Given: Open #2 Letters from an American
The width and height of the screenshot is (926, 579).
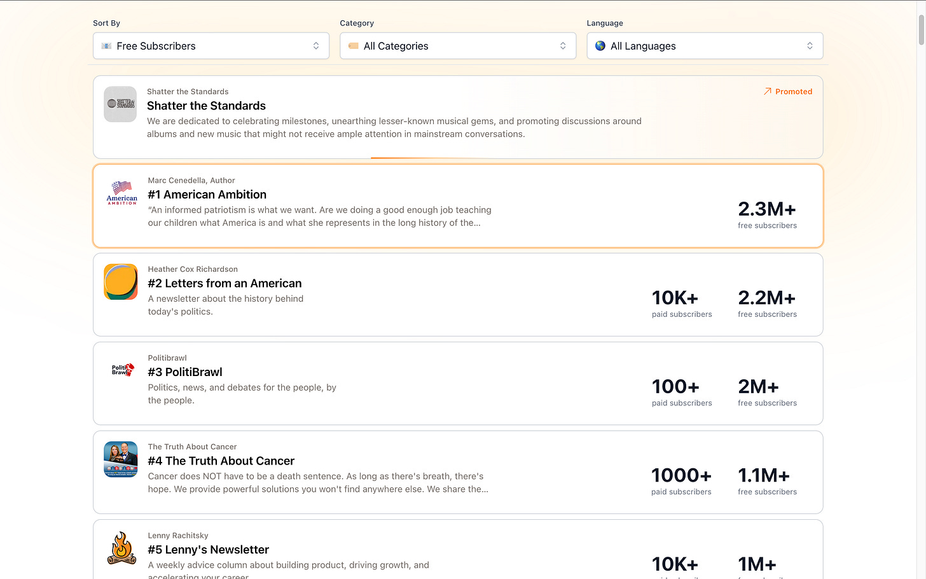Looking at the screenshot, I should coord(225,283).
